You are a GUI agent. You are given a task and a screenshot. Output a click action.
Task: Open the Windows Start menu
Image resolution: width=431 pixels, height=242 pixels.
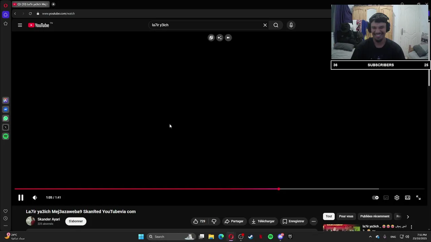[141, 237]
